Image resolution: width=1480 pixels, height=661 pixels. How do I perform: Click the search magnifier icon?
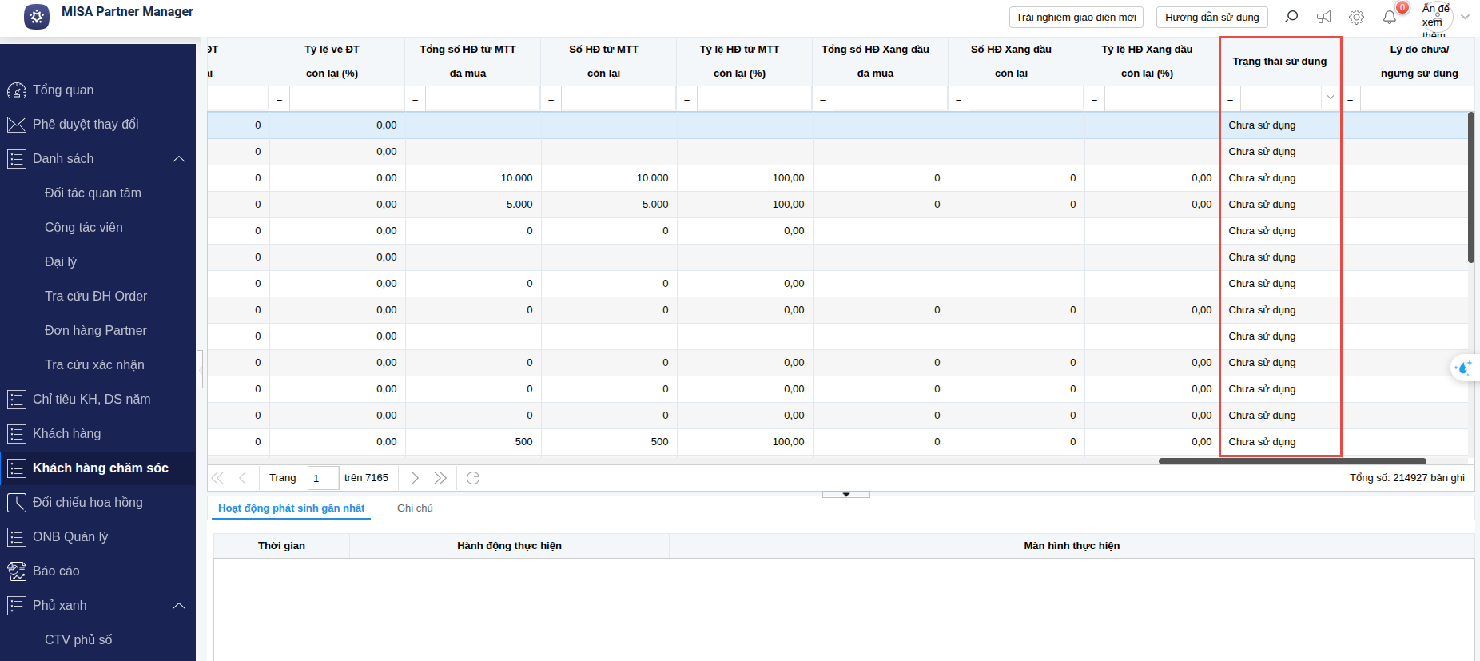pos(1291,17)
